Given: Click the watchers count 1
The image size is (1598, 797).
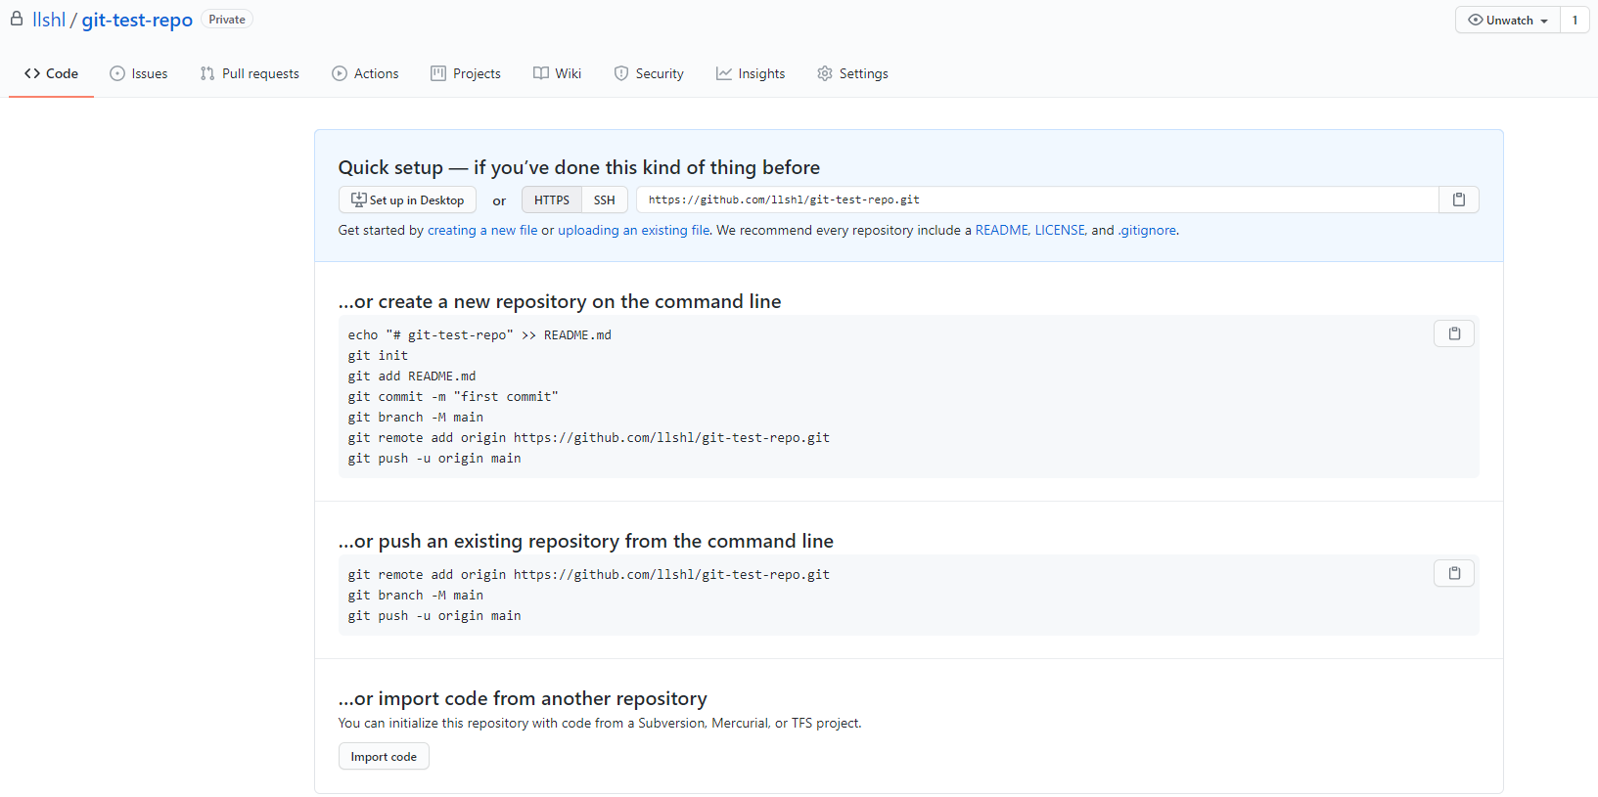Looking at the screenshot, I should point(1575,20).
